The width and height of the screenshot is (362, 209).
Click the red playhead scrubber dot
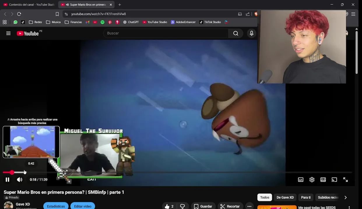tap(12, 172)
